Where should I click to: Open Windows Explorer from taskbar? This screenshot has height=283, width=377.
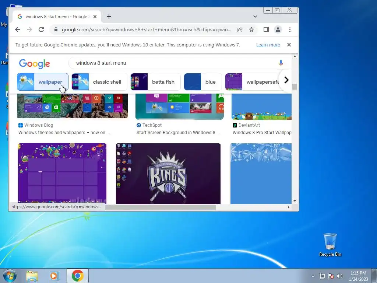[32, 276]
